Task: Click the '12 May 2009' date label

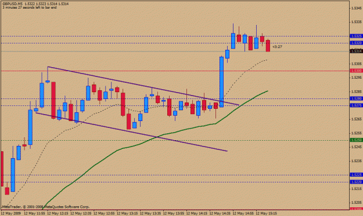Action: tap(11, 214)
